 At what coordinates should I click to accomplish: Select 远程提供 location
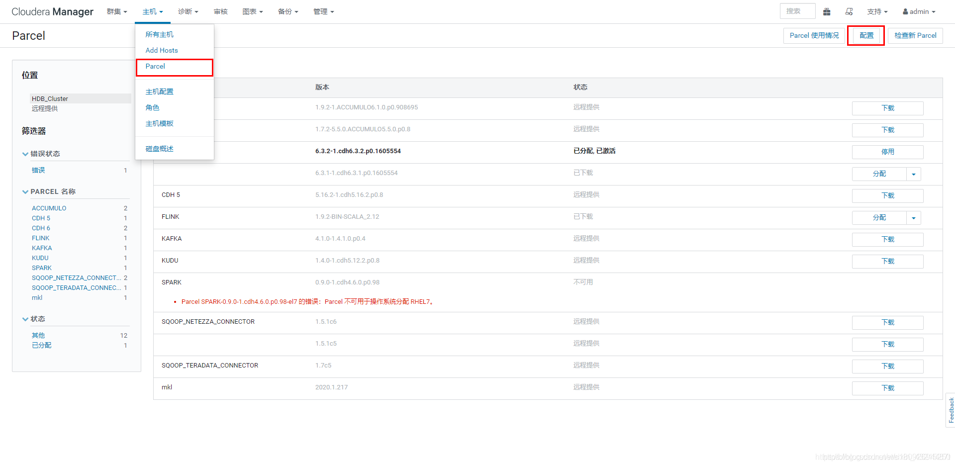tap(45, 108)
